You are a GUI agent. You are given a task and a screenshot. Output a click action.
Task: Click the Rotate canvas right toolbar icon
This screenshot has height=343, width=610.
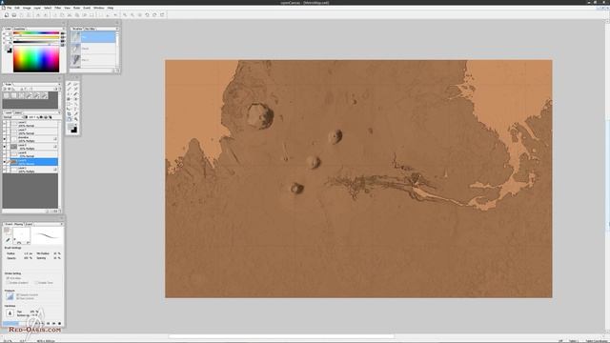pyautogui.click(x=154, y=15)
